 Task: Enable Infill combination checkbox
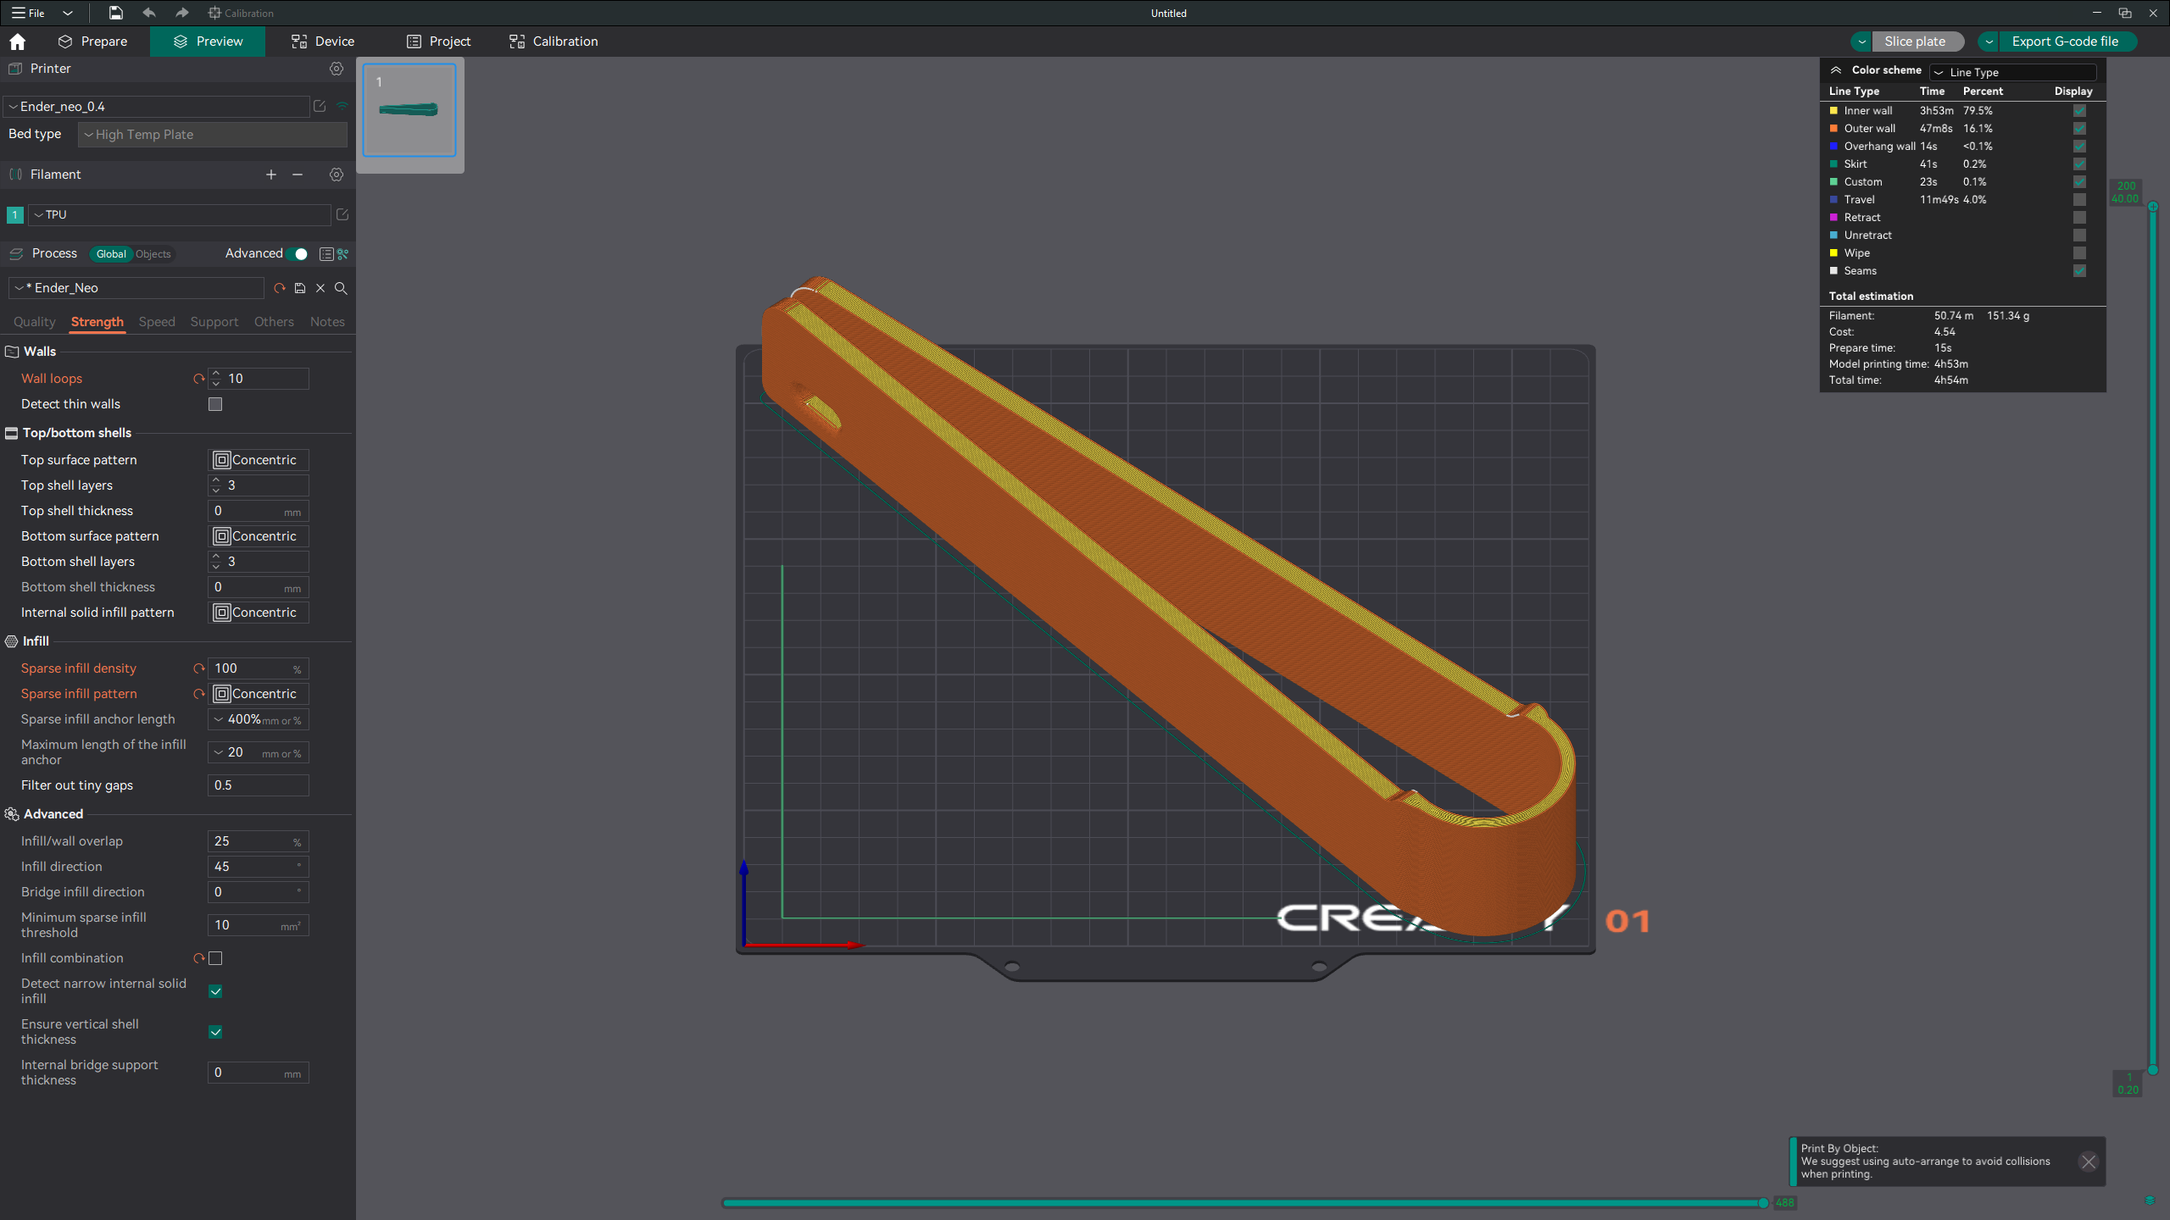coord(215,958)
